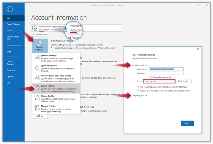The width and height of the screenshot is (213, 144).
Task: Click the User name input field
Action: click(x=166, y=69)
